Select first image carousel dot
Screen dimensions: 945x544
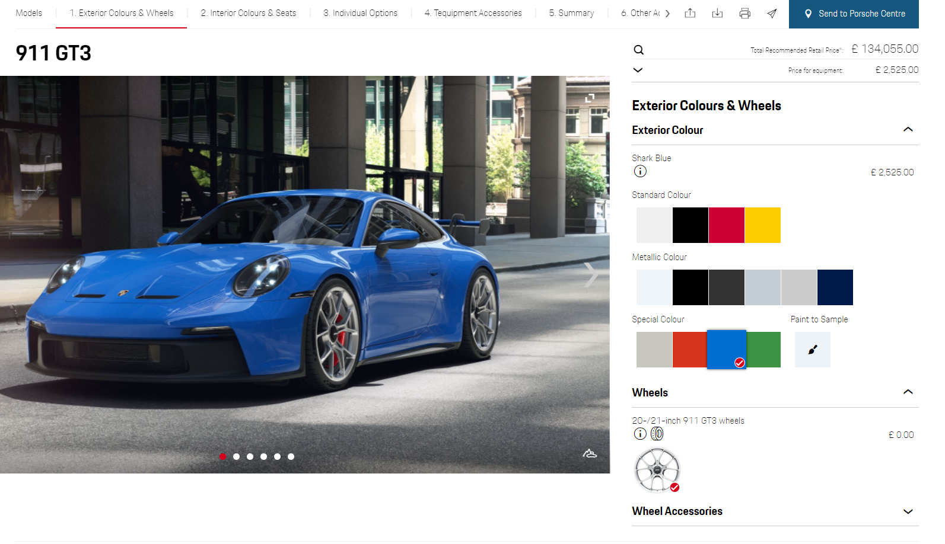[222, 456]
